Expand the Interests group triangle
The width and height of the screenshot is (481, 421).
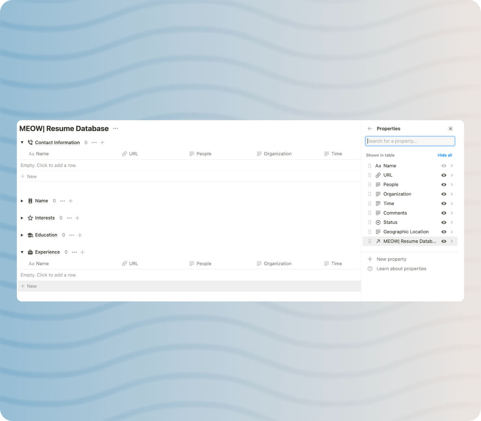point(22,218)
